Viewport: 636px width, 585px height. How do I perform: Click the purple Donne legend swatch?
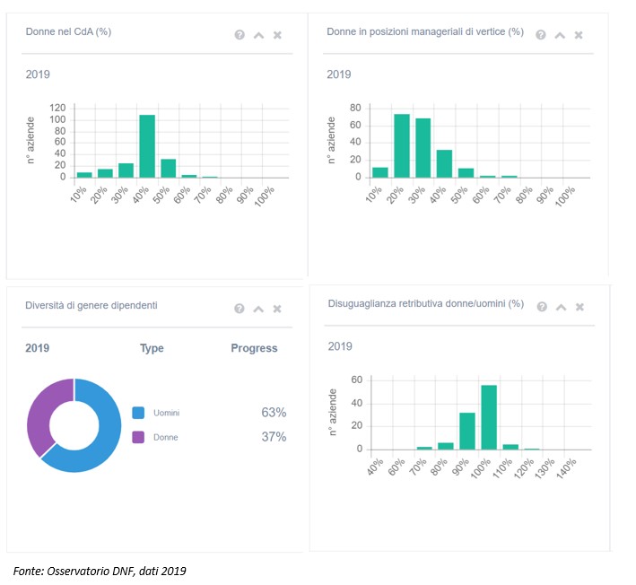point(138,437)
